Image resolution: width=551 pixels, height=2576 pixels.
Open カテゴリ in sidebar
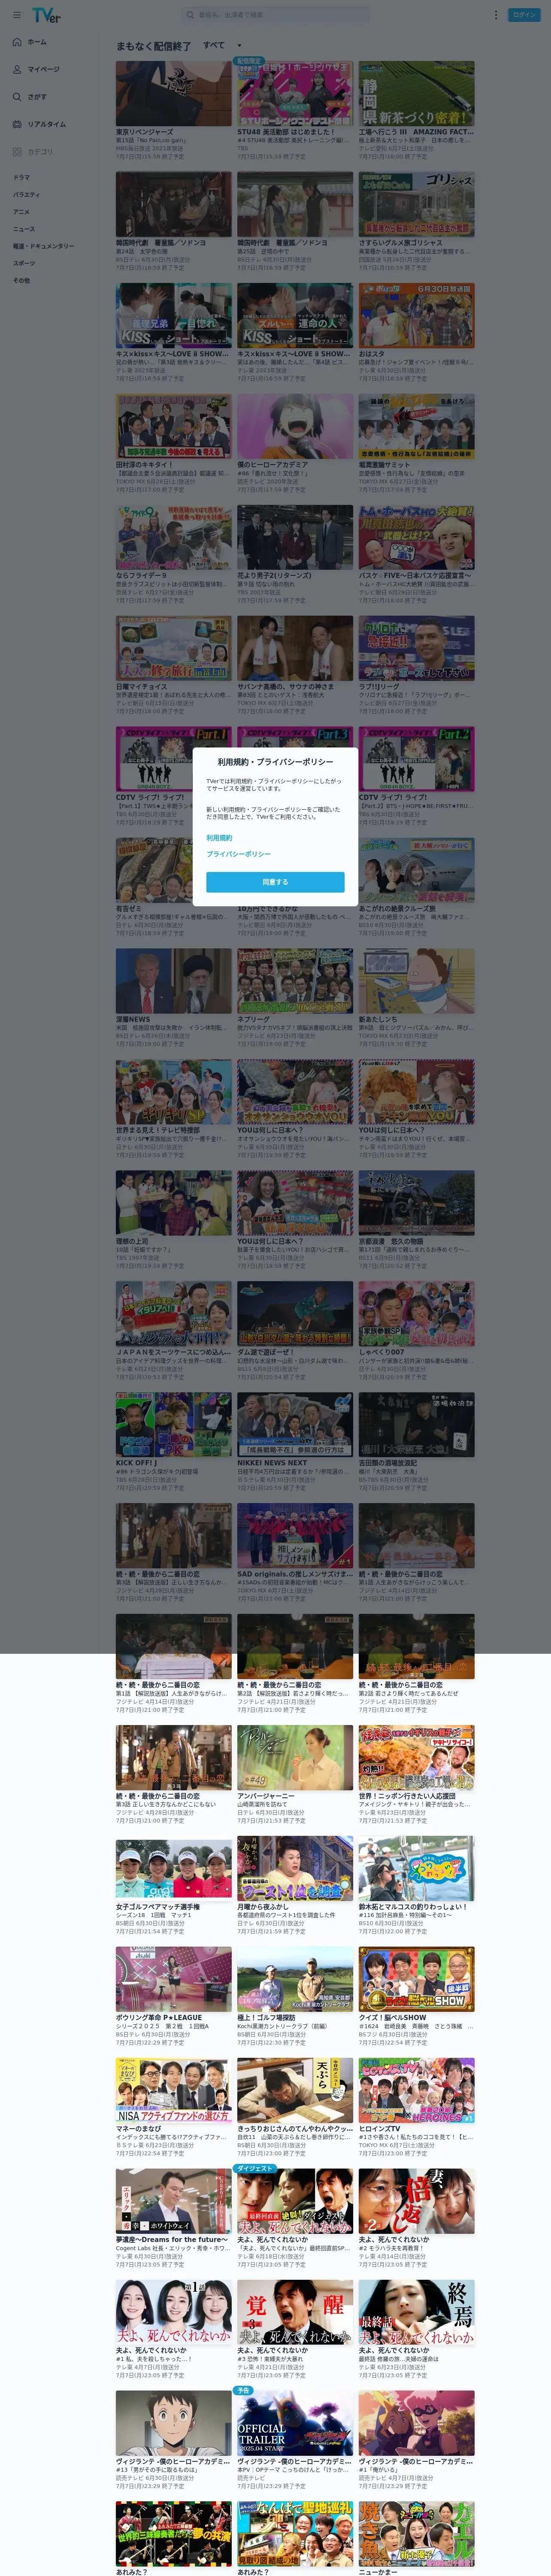point(40,152)
